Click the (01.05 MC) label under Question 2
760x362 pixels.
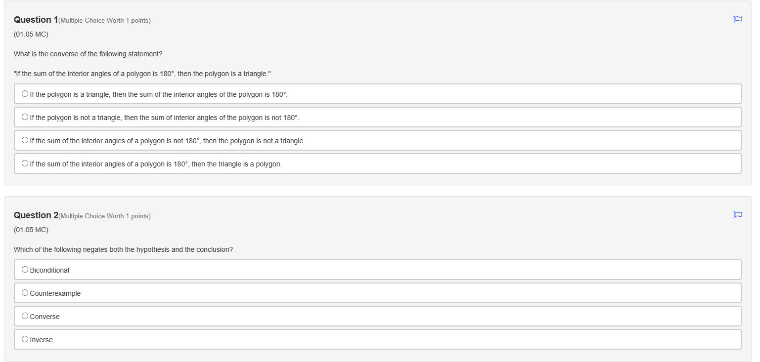[x=31, y=230]
